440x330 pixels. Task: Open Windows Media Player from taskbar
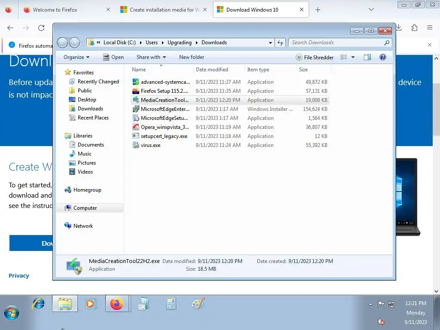91,304
